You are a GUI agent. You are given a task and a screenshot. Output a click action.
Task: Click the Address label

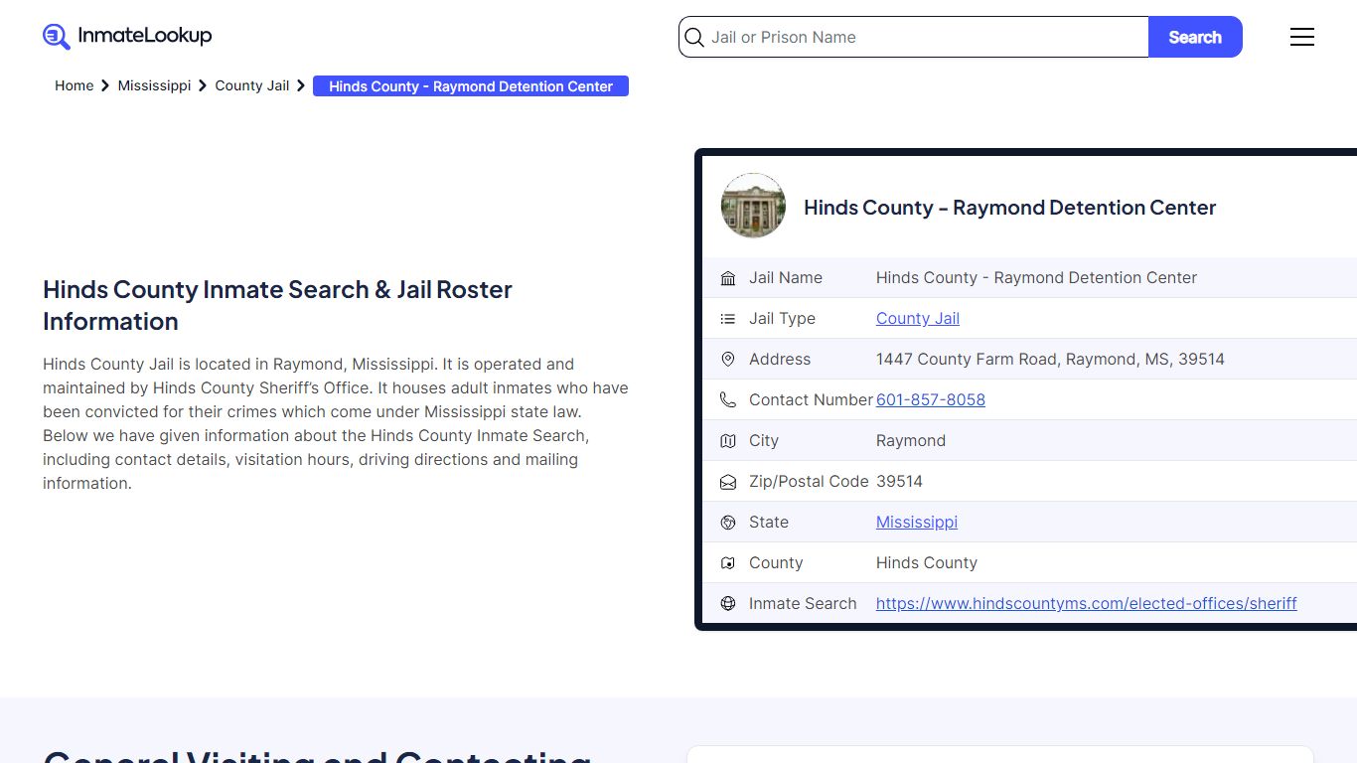pyautogui.click(x=780, y=359)
